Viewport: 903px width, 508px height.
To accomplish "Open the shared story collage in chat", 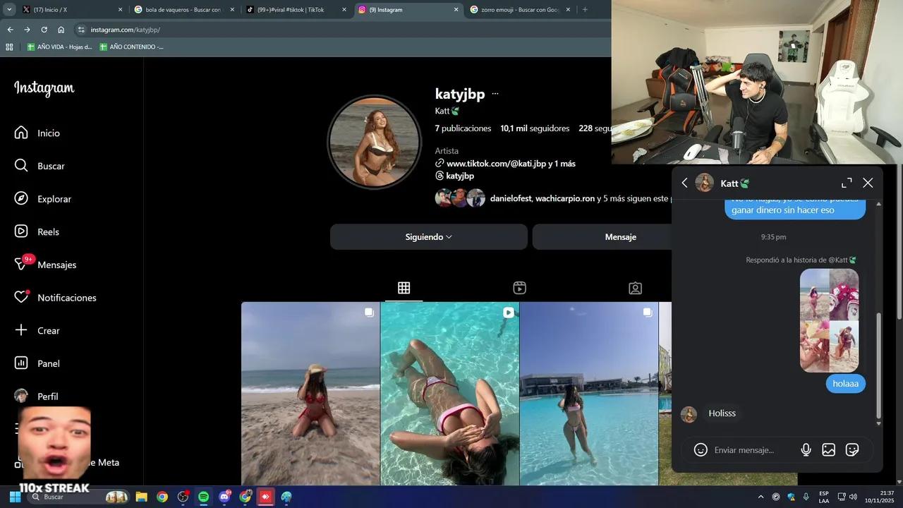I will click(830, 320).
